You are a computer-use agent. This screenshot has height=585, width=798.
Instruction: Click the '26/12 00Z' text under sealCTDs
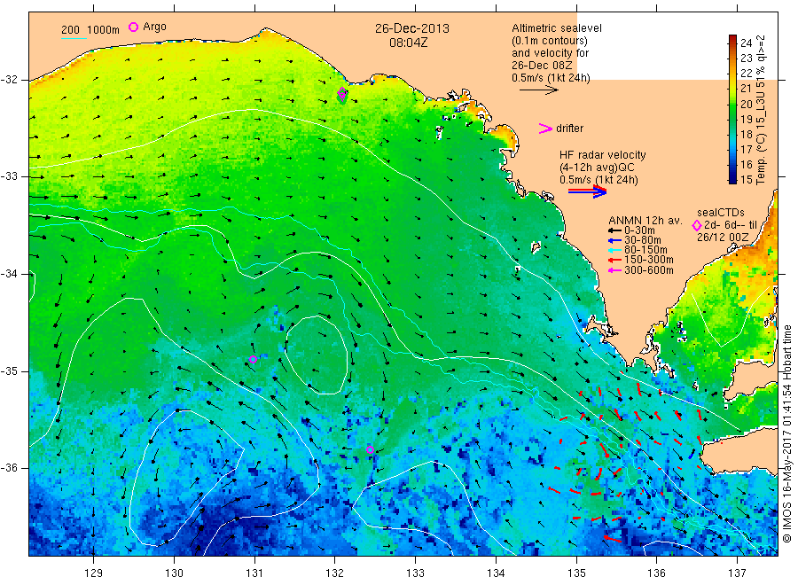click(x=723, y=238)
